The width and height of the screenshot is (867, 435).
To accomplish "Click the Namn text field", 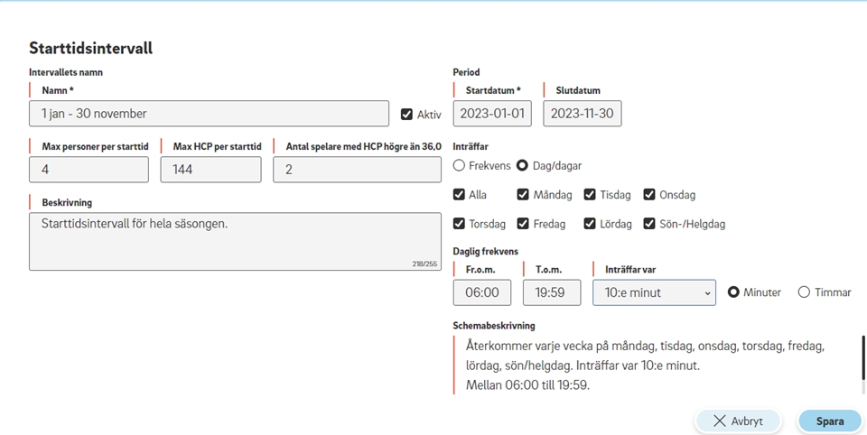I will coord(209,114).
